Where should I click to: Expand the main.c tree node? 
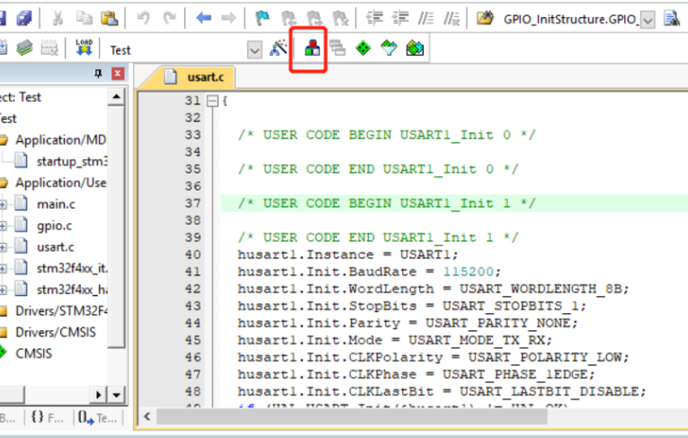pyautogui.click(x=3, y=204)
